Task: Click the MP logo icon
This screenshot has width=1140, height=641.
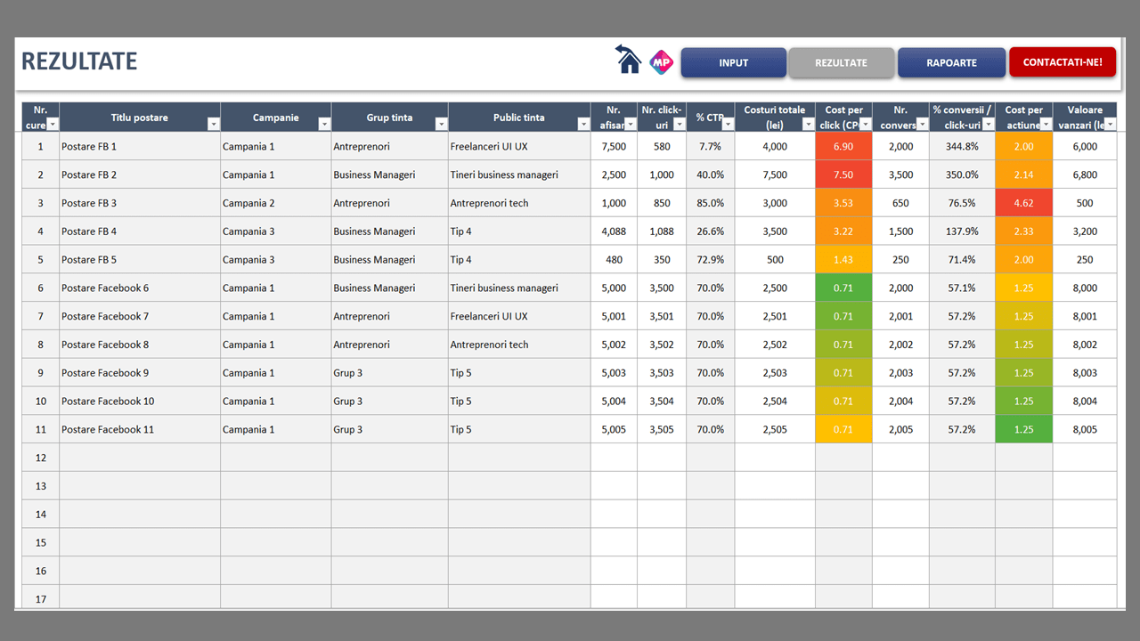Action: 660,61
